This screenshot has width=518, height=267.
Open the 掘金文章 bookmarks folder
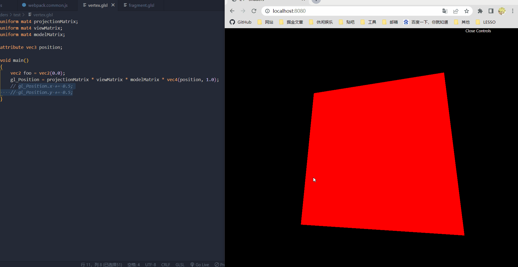(x=291, y=22)
